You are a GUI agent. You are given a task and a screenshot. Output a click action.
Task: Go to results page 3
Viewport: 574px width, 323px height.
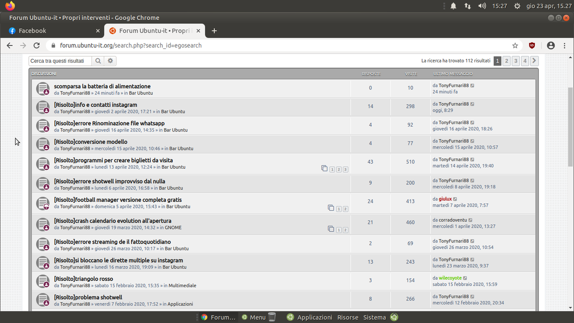tap(516, 61)
